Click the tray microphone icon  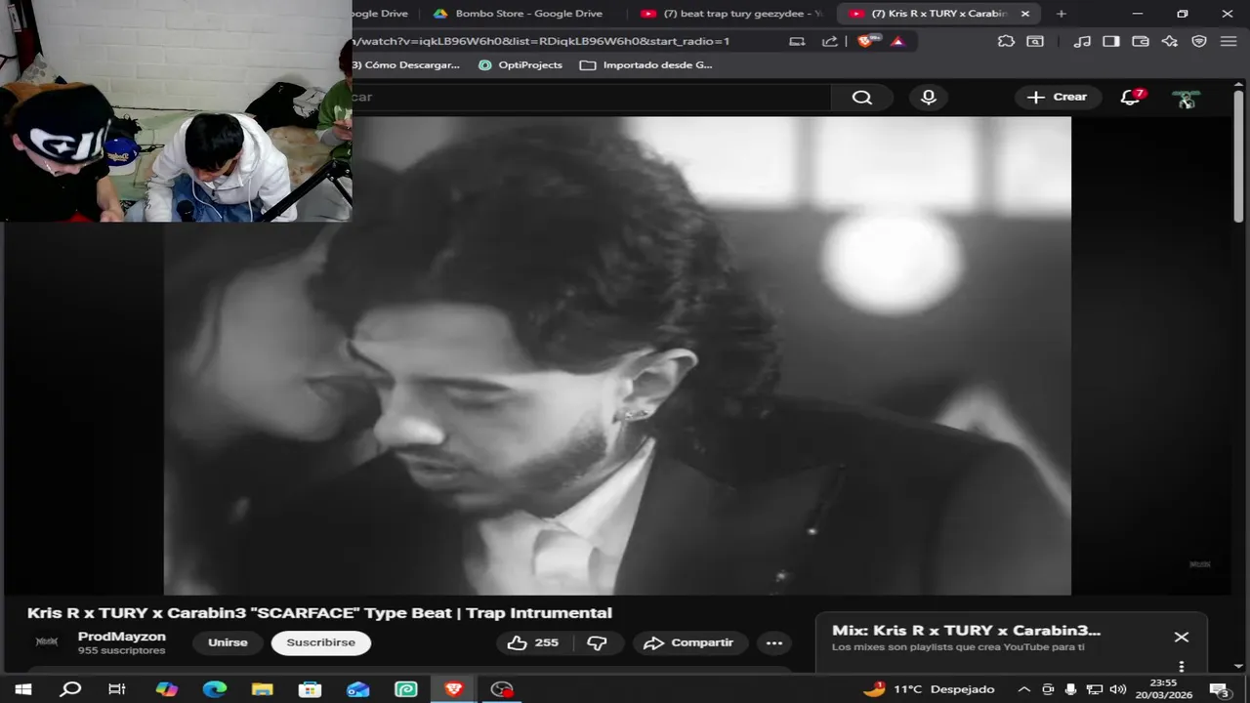point(1071,689)
